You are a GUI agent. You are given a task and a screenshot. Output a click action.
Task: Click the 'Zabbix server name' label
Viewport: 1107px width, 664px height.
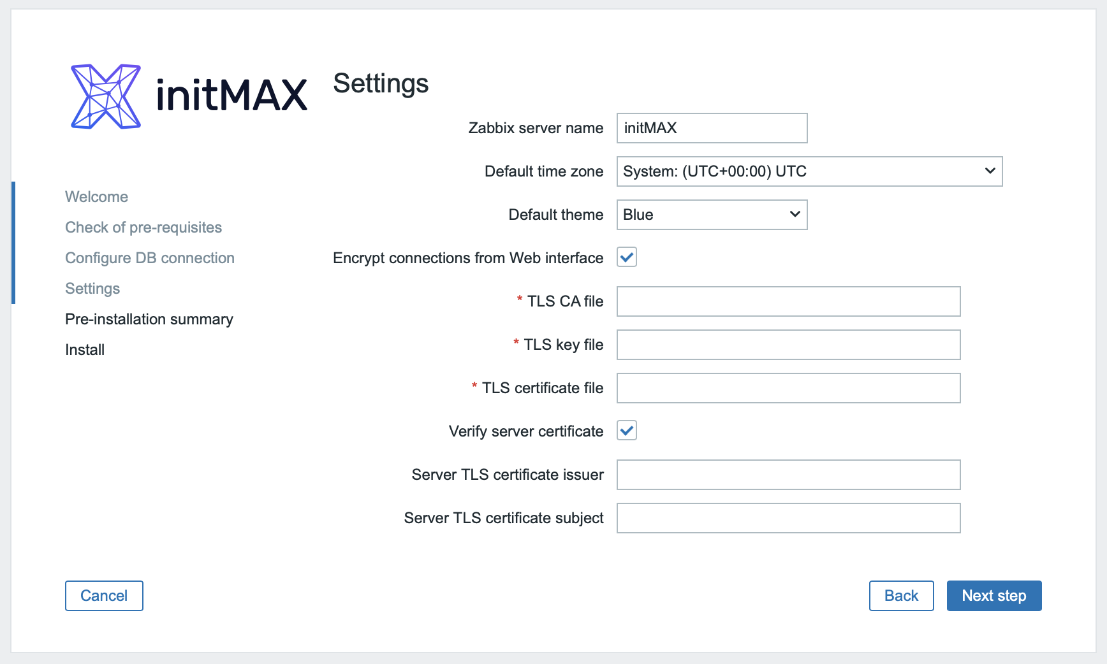(x=536, y=128)
